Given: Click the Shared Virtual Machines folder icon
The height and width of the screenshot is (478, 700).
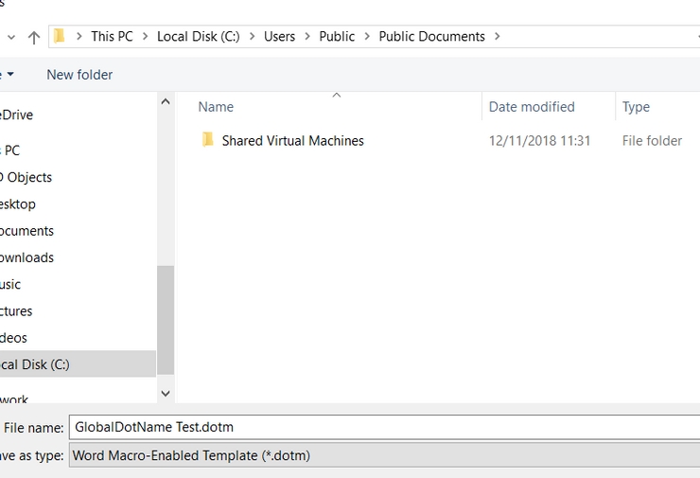Looking at the screenshot, I should [208, 140].
